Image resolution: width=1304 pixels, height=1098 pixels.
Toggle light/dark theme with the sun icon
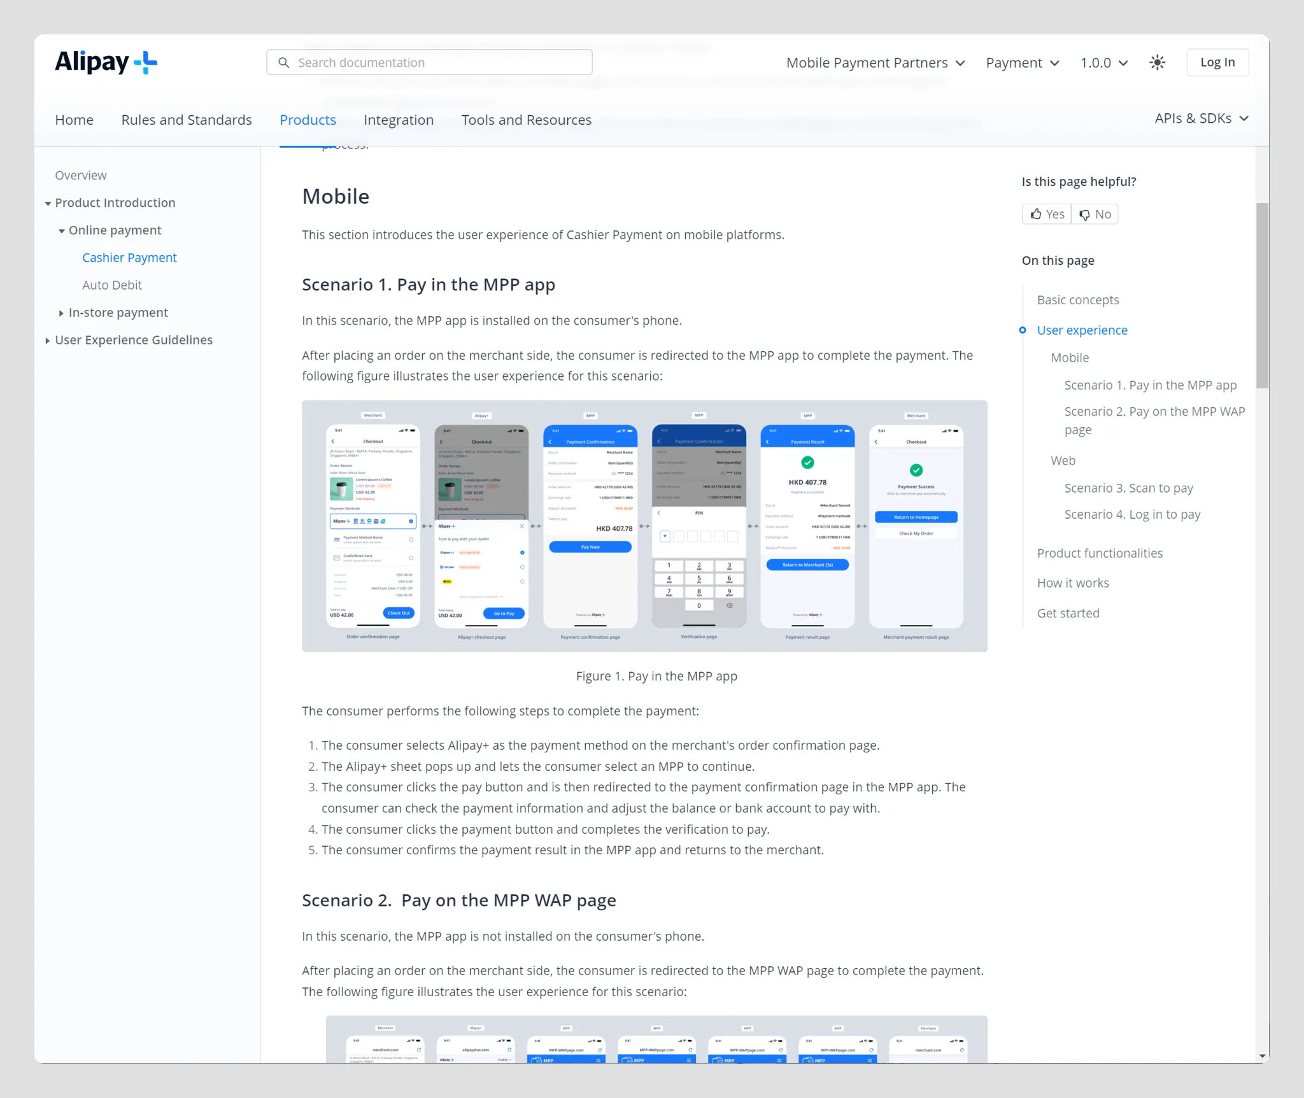(x=1158, y=62)
